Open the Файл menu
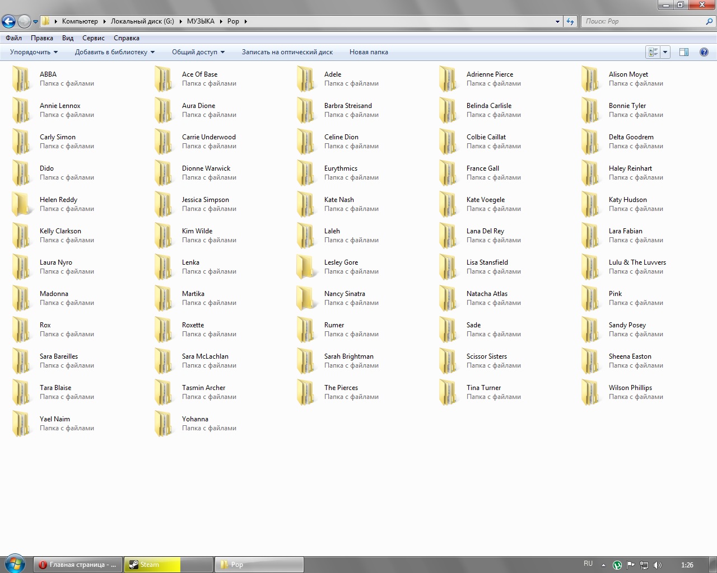The height and width of the screenshot is (573, 717). click(14, 38)
